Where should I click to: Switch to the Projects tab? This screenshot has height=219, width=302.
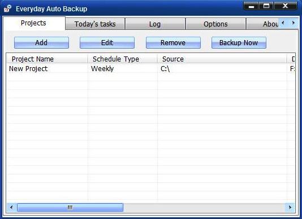34,23
